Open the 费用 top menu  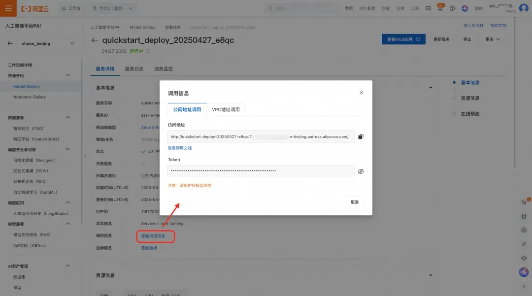pos(349,8)
